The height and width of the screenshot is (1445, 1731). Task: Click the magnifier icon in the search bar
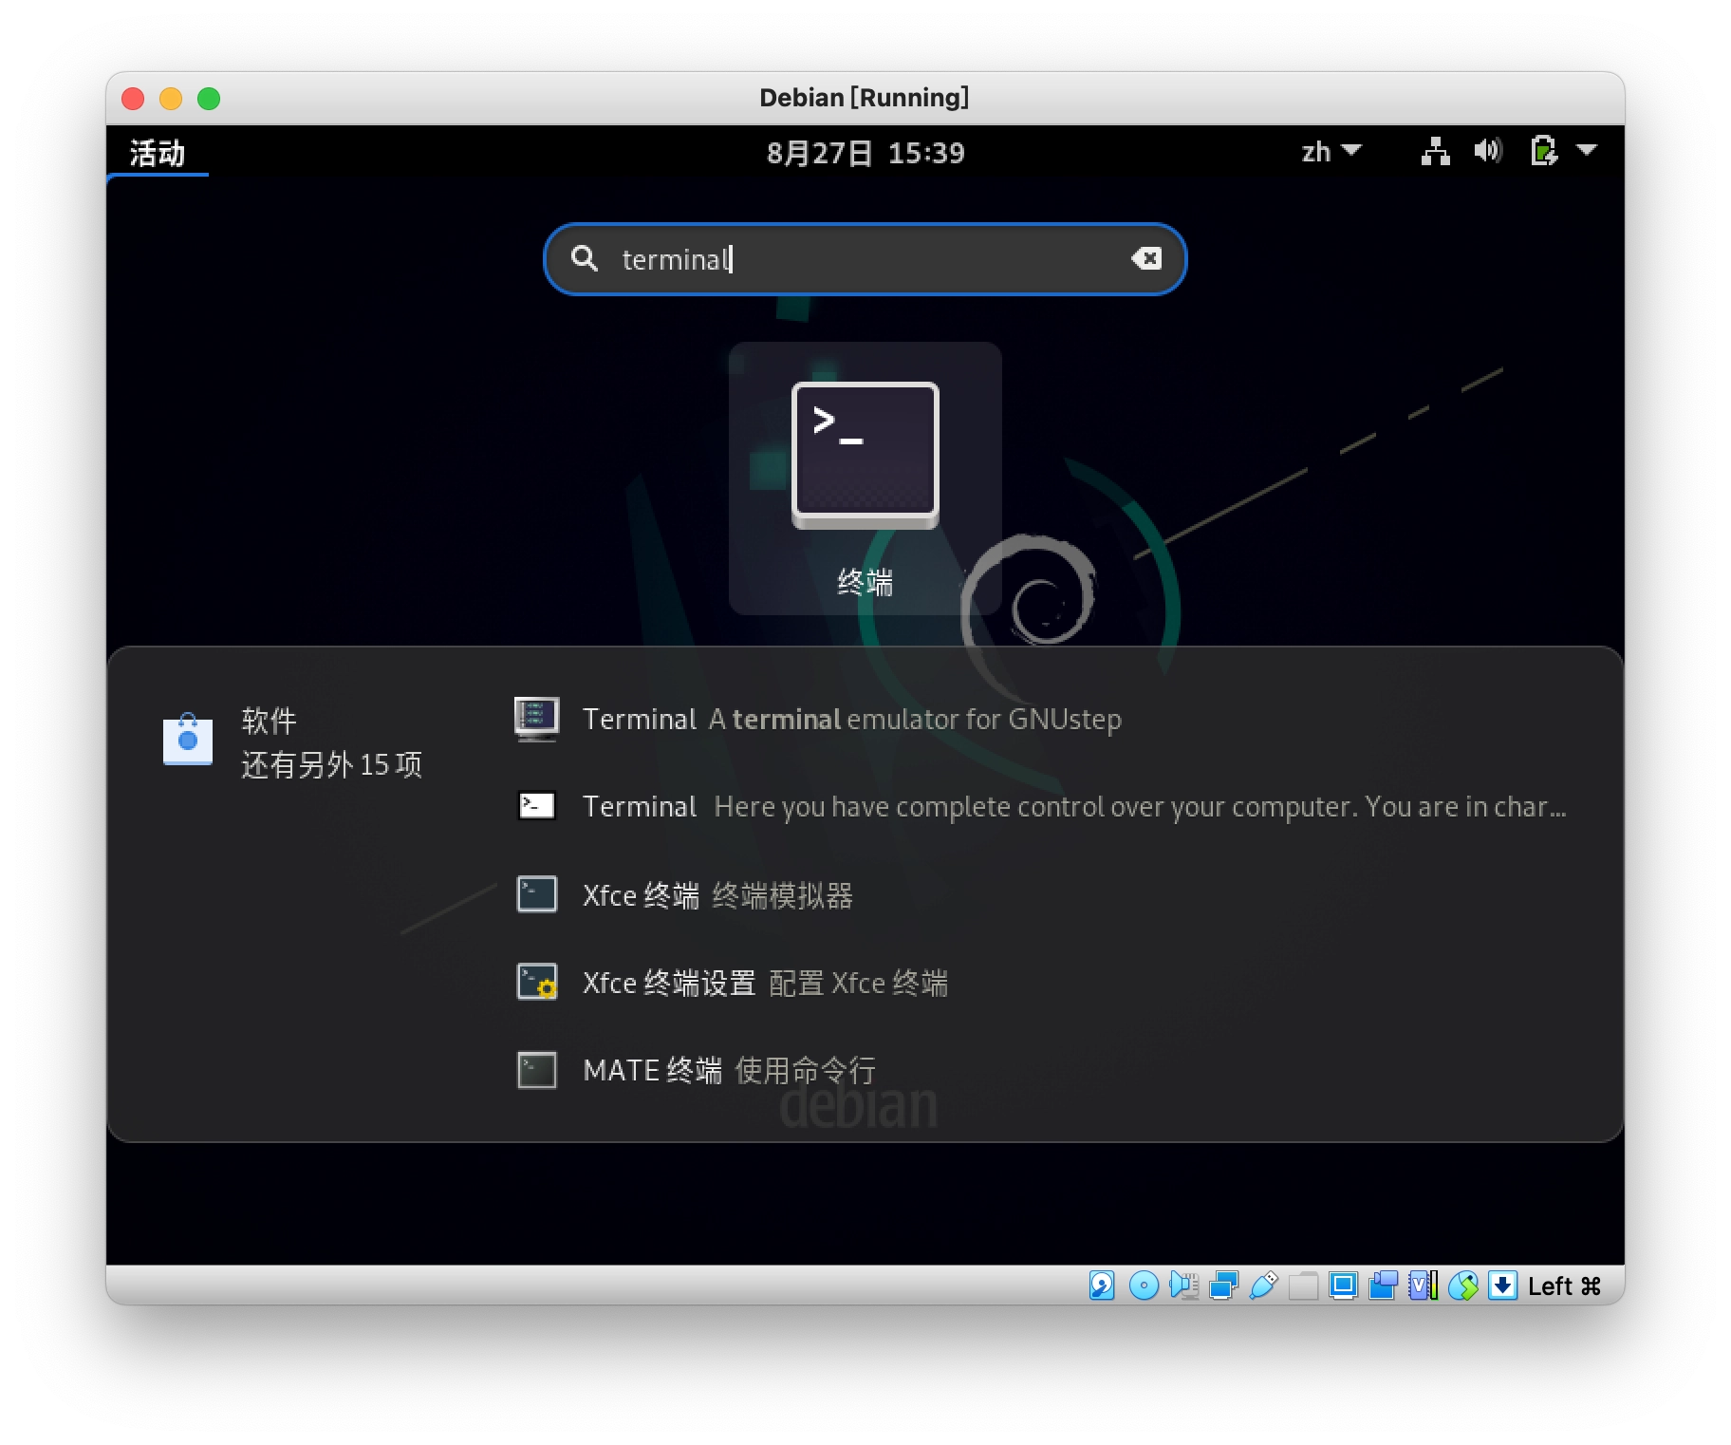tap(585, 258)
